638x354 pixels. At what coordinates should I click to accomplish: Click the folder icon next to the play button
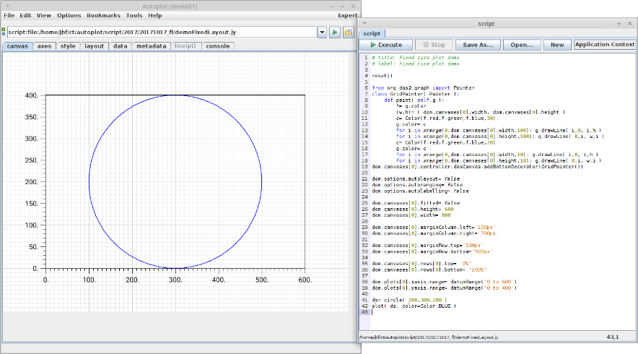pos(348,33)
